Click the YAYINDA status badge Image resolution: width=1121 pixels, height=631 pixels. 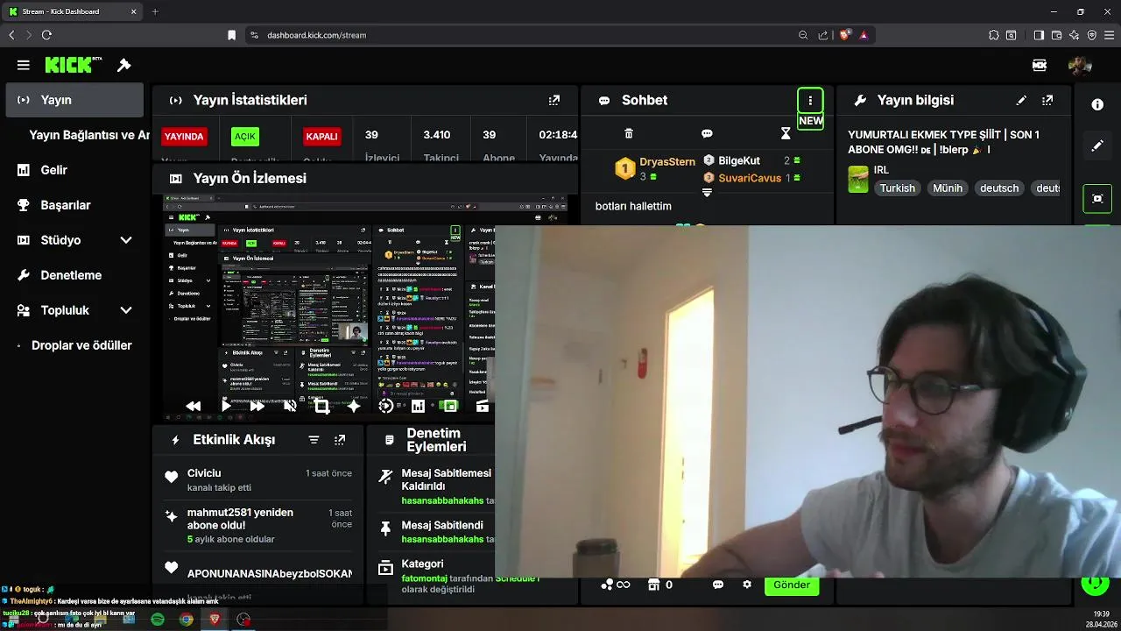pyautogui.click(x=185, y=137)
